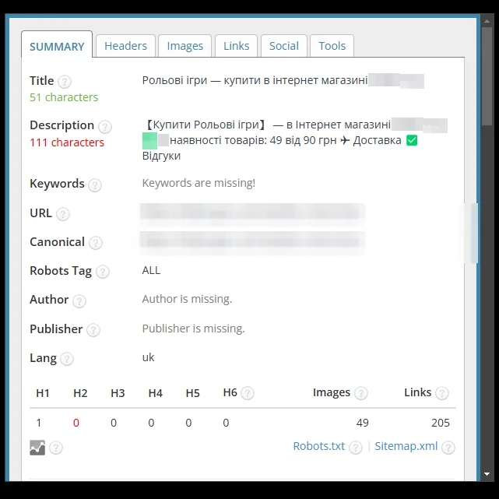This screenshot has height=499, width=499.
Task: Click the H4 column header
Action: (x=155, y=393)
